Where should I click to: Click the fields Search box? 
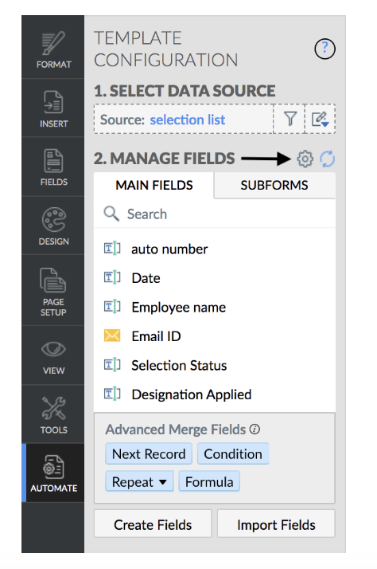(x=215, y=214)
